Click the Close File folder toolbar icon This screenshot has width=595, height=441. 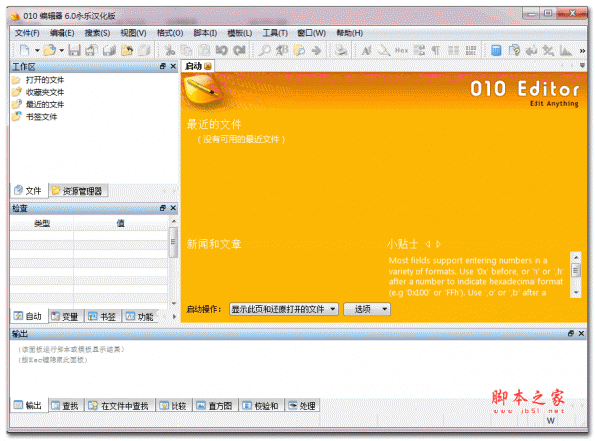[127, 51]
